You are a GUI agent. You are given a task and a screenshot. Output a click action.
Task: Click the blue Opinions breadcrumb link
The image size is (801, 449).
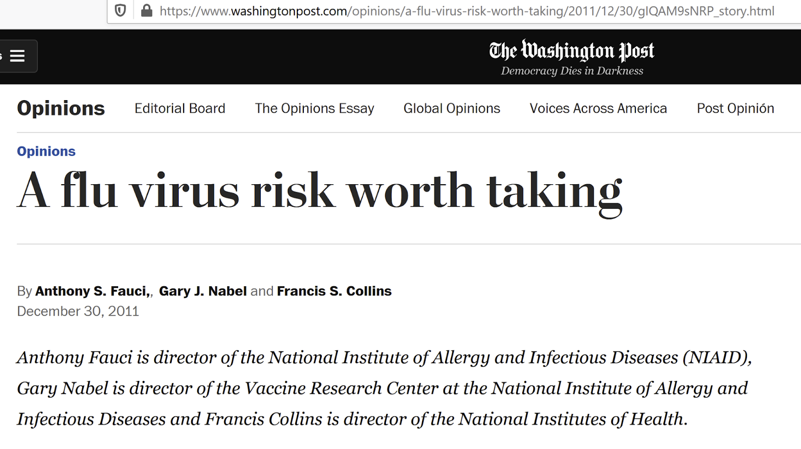(x=46, y=151)
